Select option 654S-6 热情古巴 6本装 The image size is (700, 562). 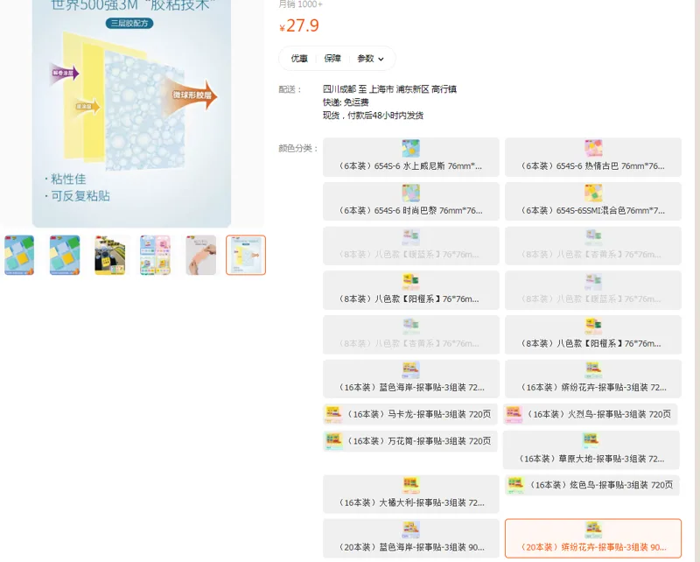tap(593, 157)
